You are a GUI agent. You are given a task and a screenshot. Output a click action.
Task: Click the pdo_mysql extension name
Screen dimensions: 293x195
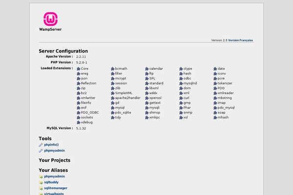[x=226, y=108]
